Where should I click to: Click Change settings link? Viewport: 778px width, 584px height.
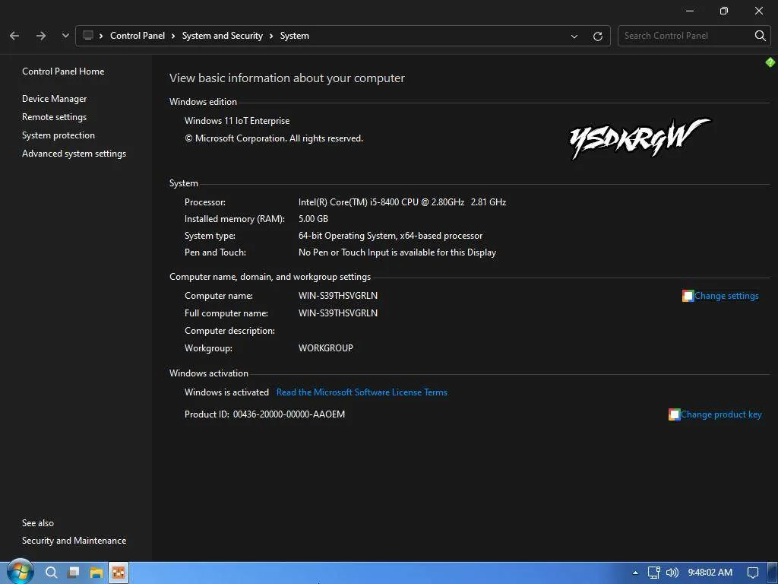tap(726, 296)
